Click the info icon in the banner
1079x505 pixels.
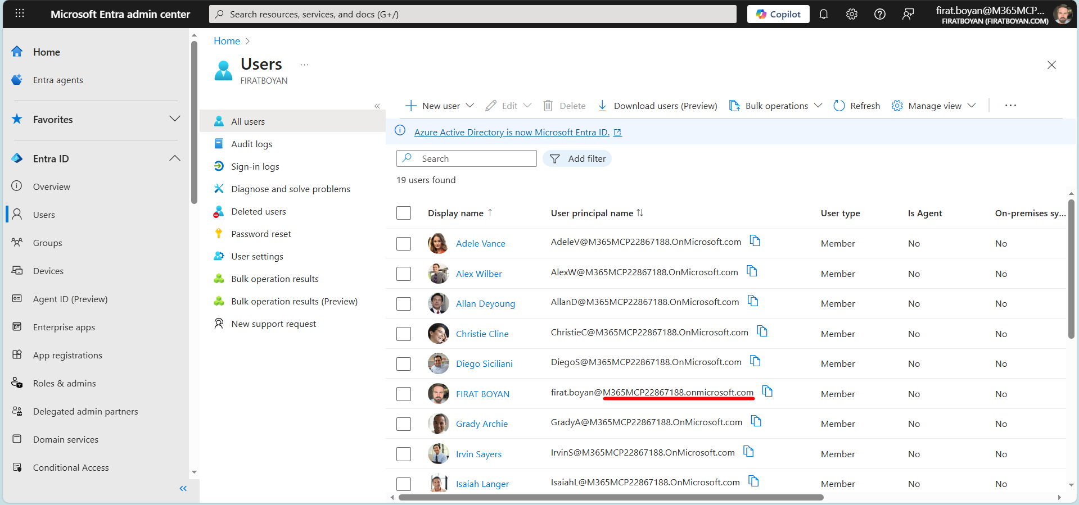pos(400,131)
